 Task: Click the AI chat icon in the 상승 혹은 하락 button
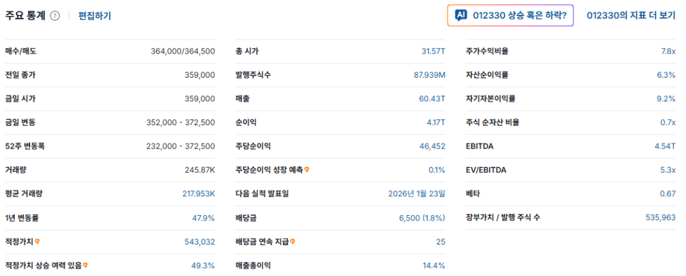460,15
